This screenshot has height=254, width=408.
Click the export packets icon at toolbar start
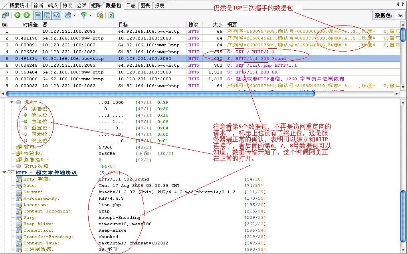5,15
